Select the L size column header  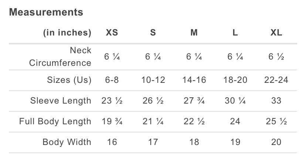(235, 33)
